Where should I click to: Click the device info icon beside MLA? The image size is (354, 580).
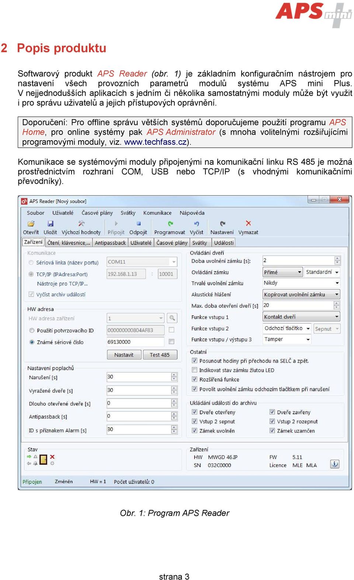click(x=334, y=464)
